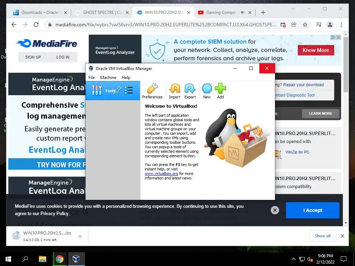Follow the www.virtualbox.org link
355x266 pixels.
161,174
